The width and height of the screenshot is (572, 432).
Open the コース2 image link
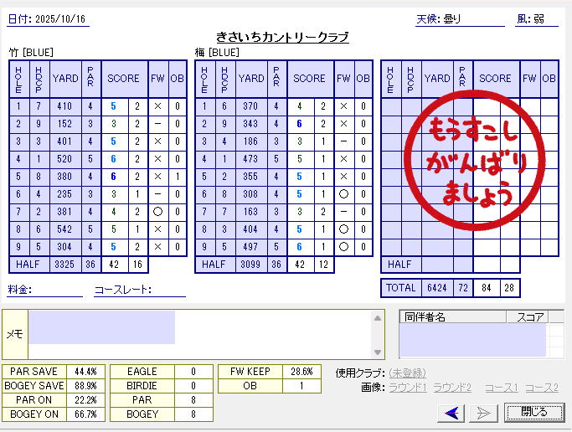[x=541, y=388]
